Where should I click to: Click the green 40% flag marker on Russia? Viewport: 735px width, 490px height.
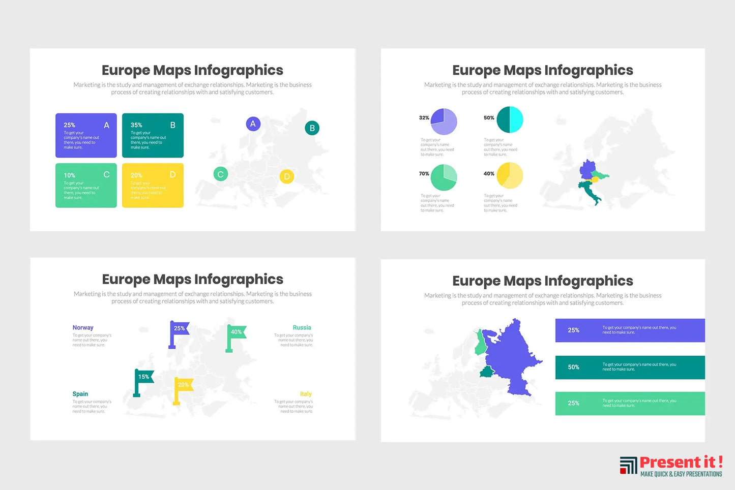click(236, 331)
